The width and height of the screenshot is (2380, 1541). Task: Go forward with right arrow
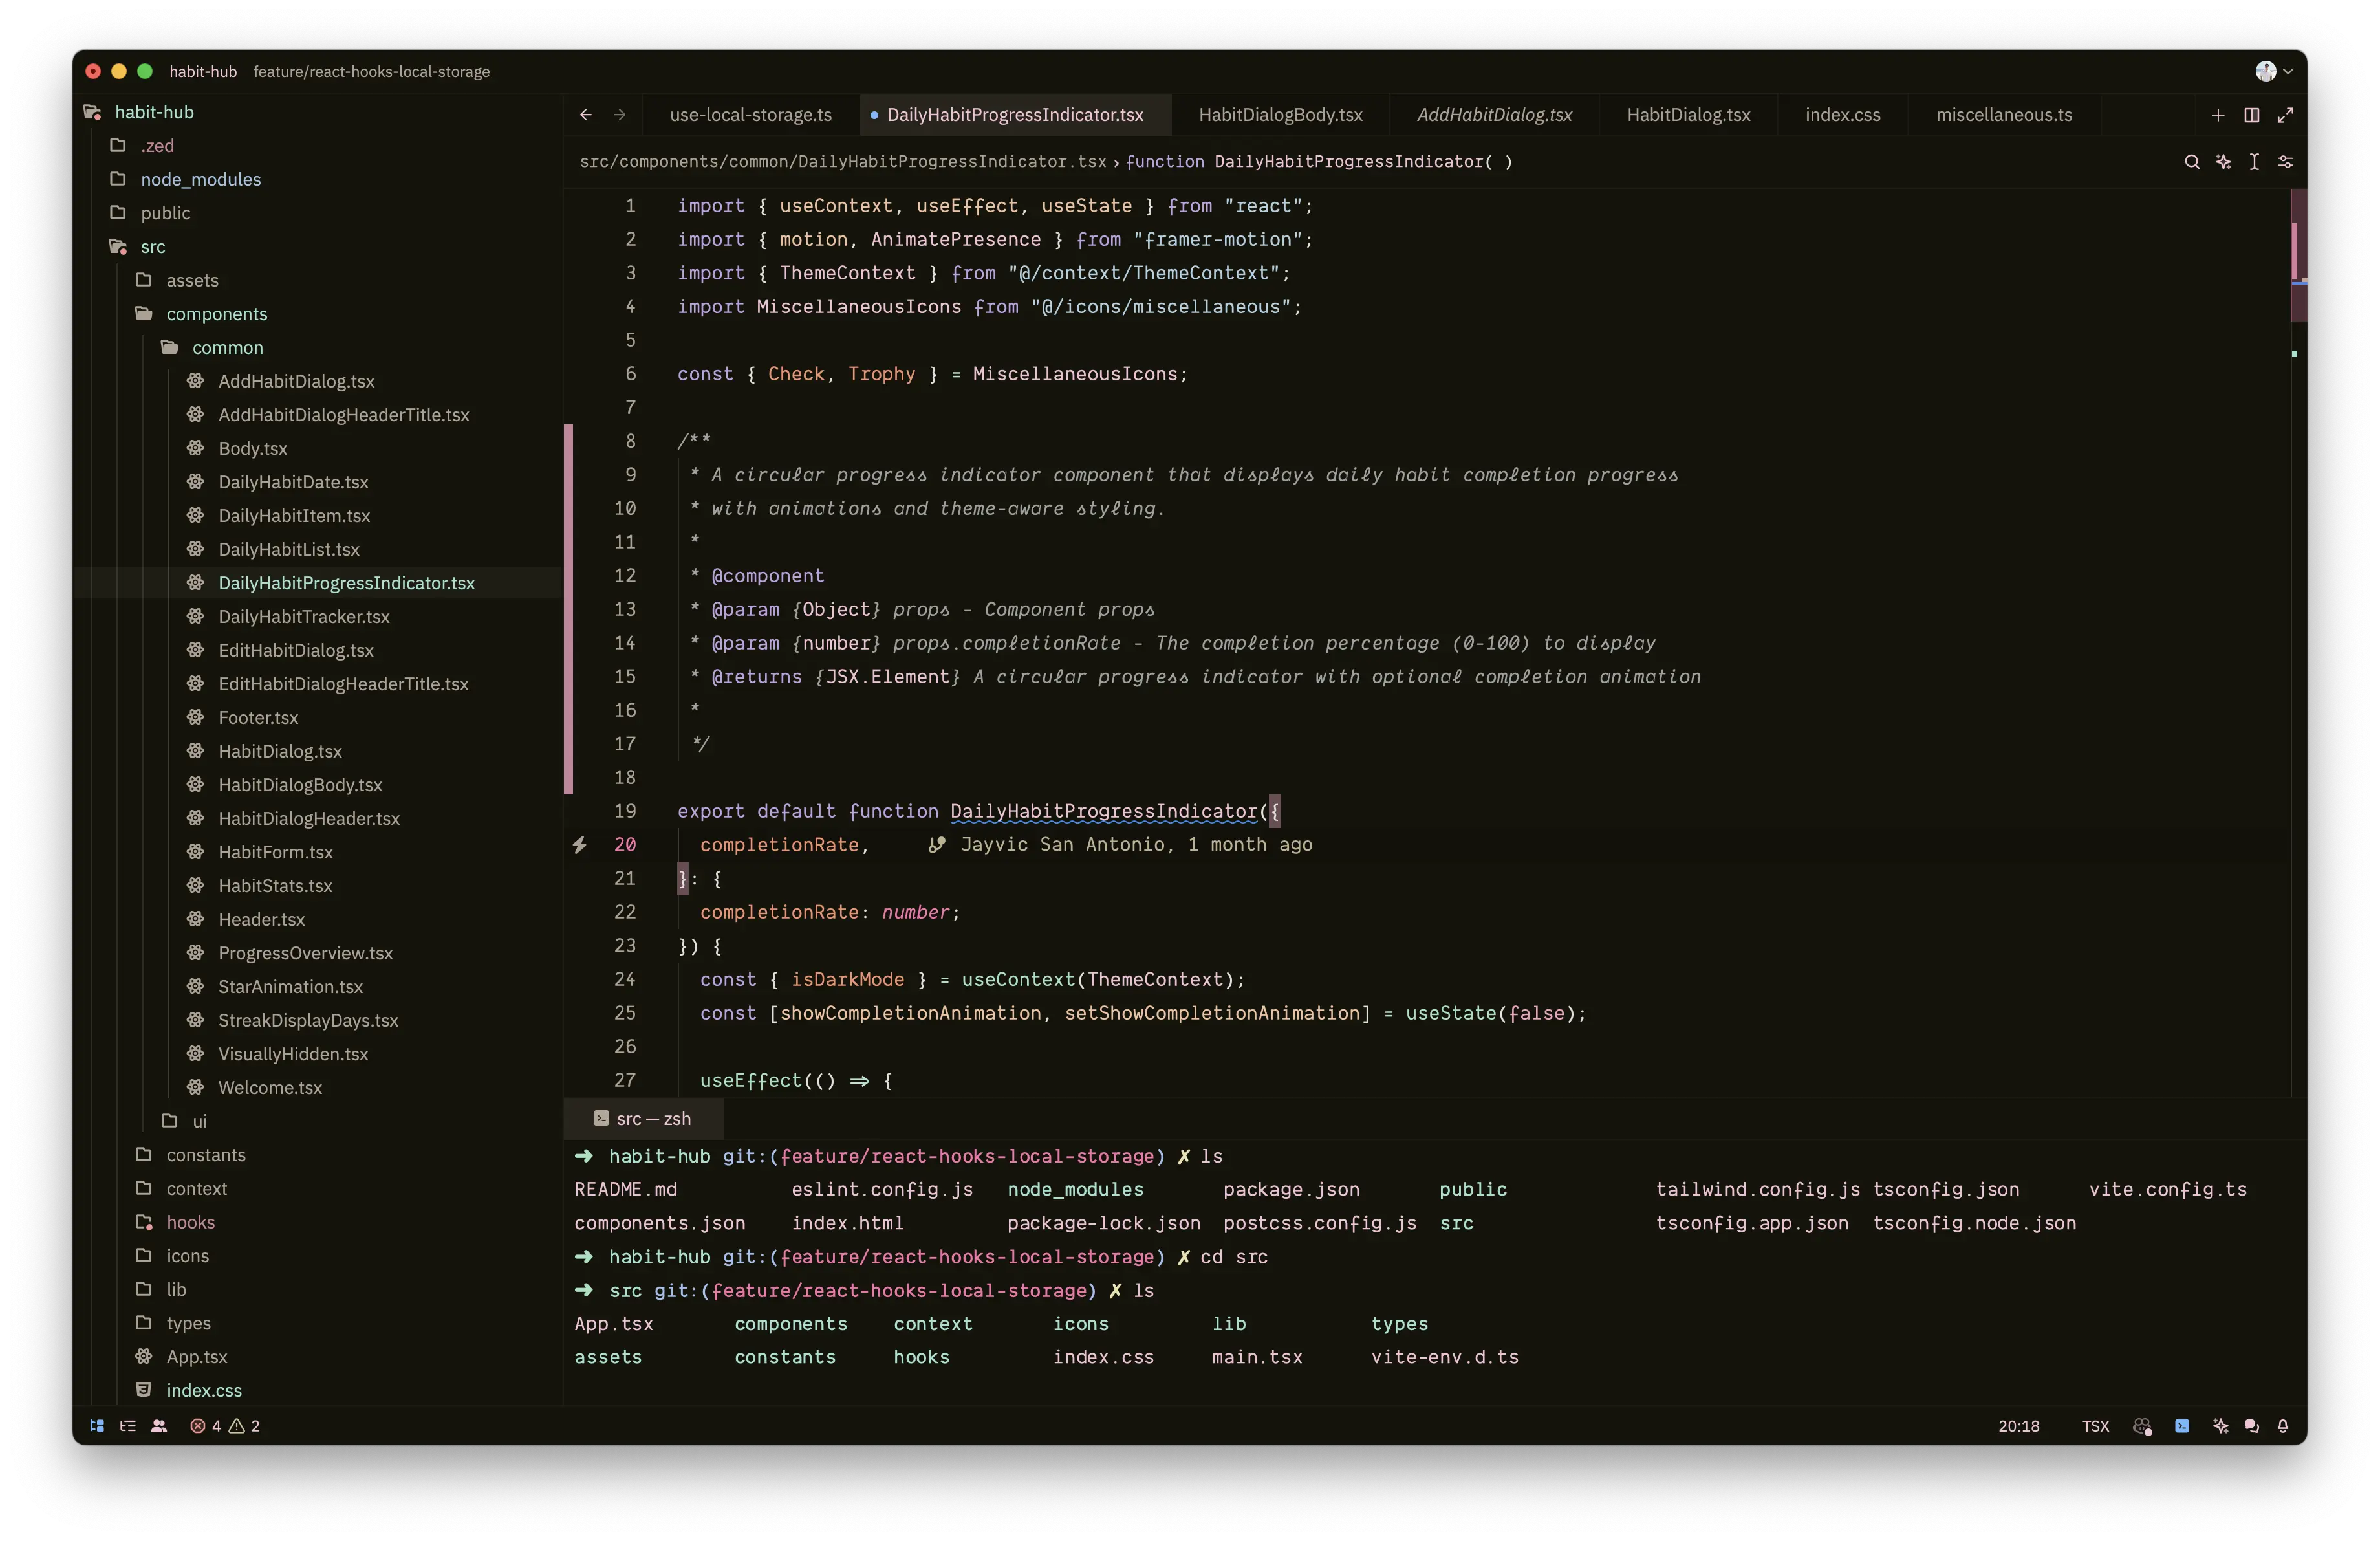(619, 115)
